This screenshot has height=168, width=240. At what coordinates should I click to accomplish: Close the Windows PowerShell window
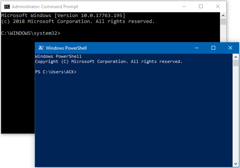(x=231, y=48)
